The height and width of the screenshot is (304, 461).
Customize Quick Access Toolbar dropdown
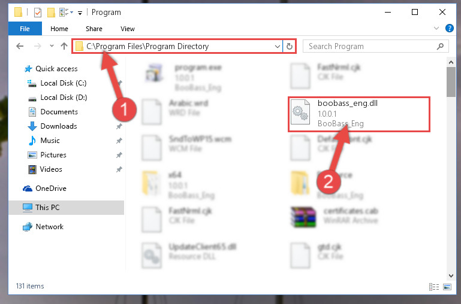[80, 13]
